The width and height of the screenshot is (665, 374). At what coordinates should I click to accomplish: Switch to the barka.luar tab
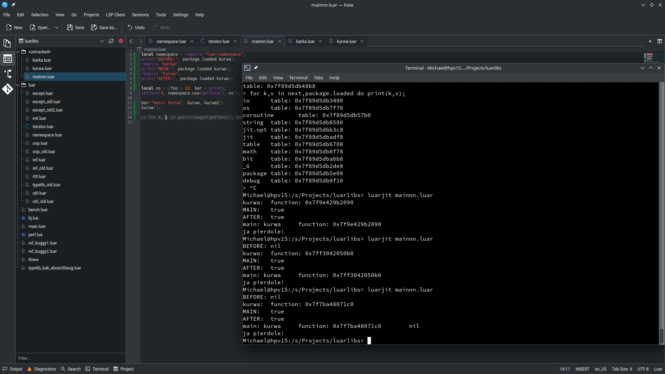coord(305,41)
